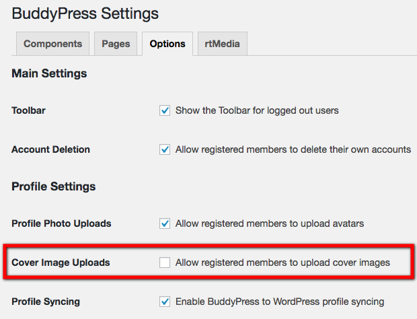This screenshot has height=319, width=417.
Task: Click 'Allow registered members to upload cover images' text
Action: tap(282, 262)
